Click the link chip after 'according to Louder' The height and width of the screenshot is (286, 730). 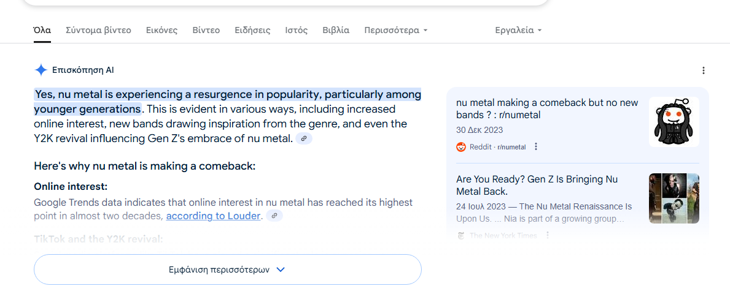(274, 216)
